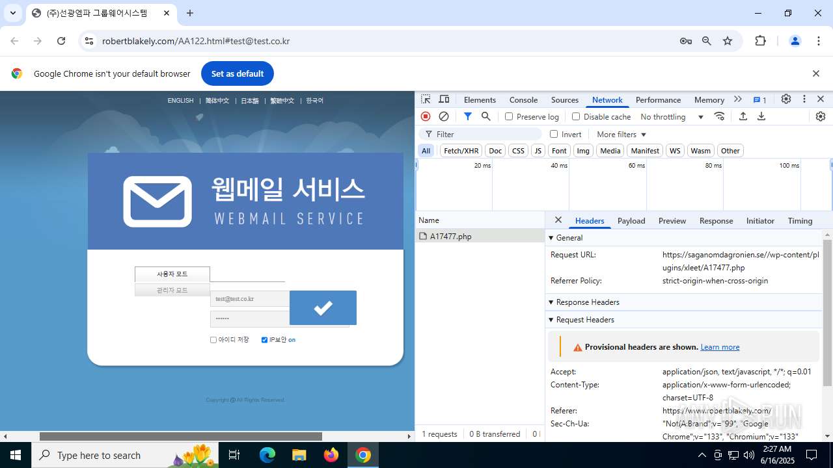Select the 관리자 모드 button
The height and width of the screenshot is (468, 833).
(x=172, y=290)
